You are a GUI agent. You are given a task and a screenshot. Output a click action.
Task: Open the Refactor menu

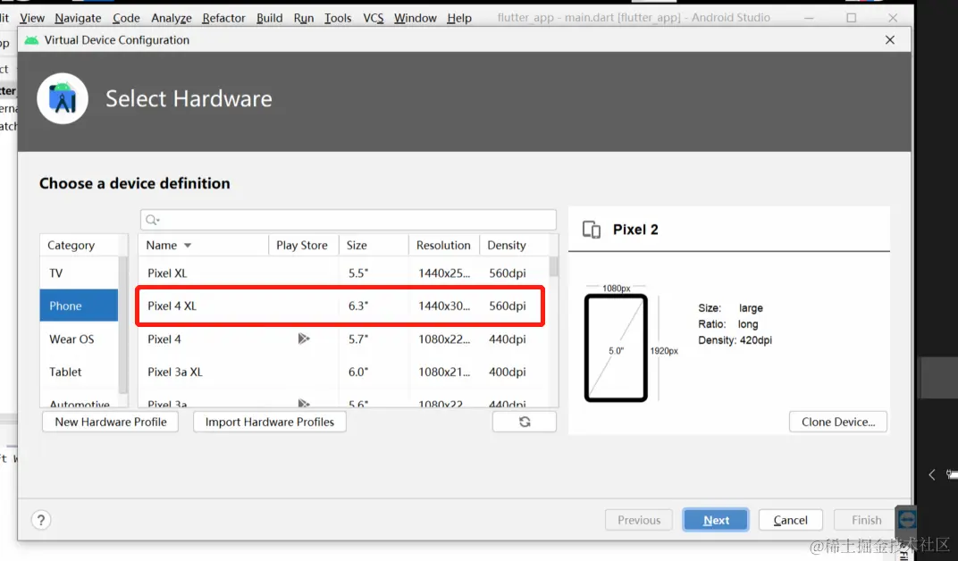223,18
